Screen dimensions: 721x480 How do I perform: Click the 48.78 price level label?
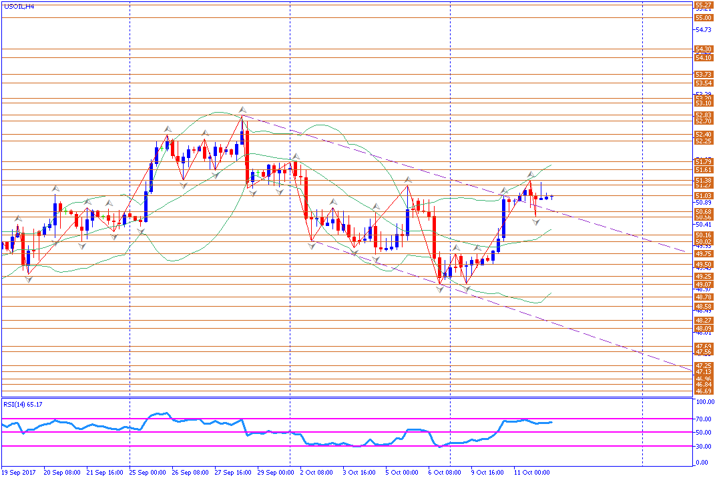tap(704, 297)
